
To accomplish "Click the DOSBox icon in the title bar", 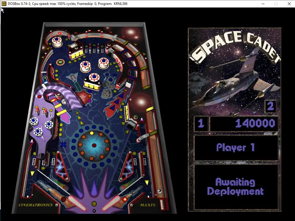I will (x=4, y=3).
